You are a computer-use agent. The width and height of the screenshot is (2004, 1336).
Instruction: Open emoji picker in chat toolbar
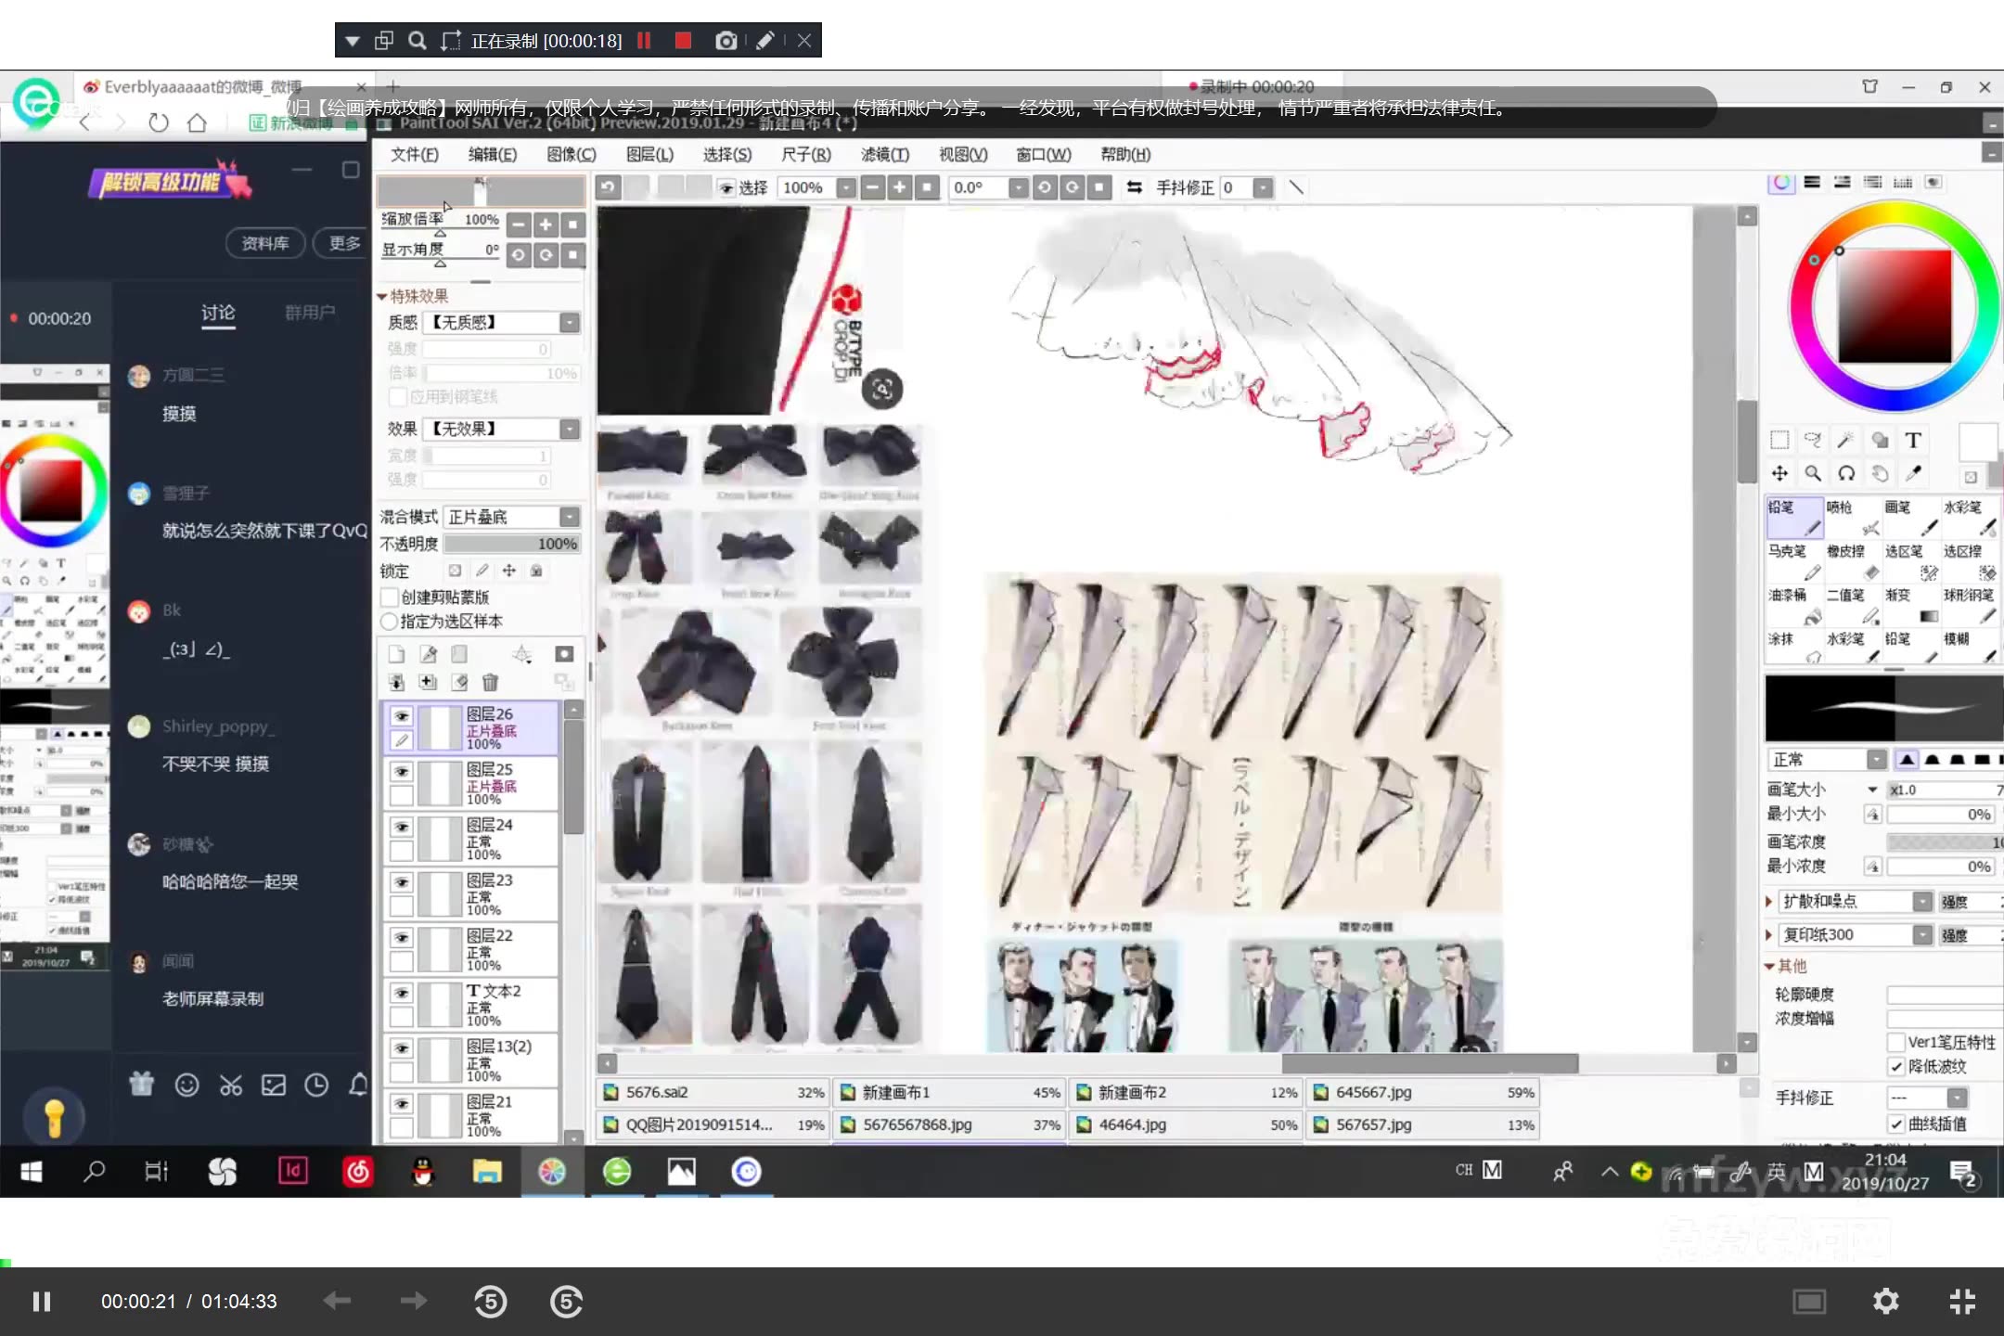[187, 1084]
